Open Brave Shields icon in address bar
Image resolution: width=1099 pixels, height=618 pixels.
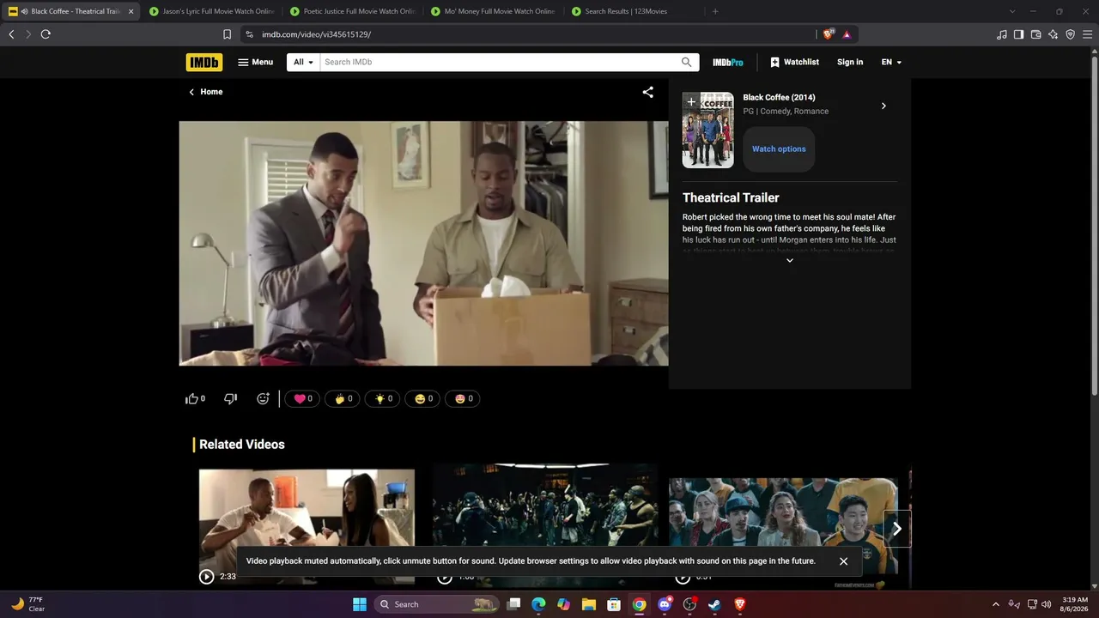click(x=828, y=34)
